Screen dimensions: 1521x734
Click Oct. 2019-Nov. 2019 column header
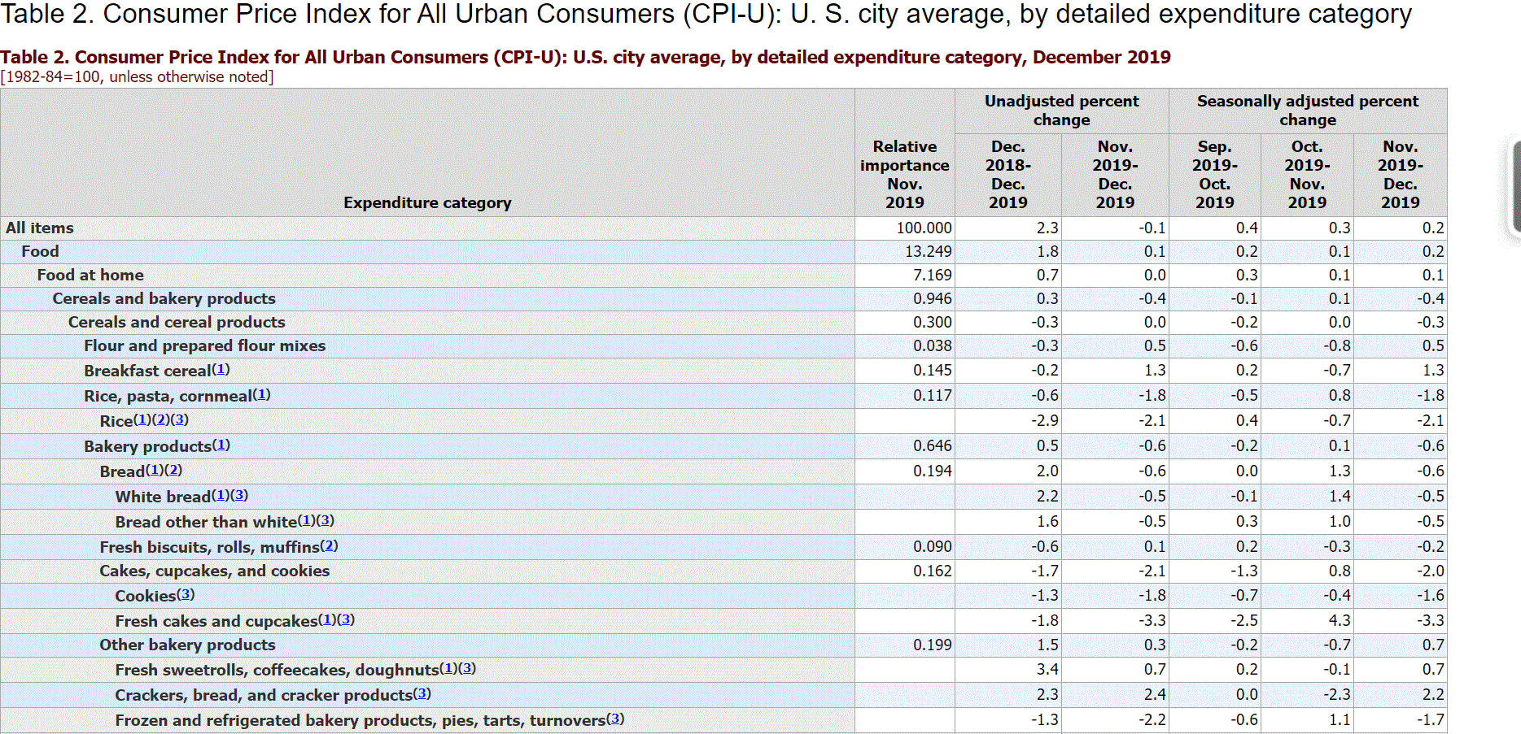[1307, 175]
